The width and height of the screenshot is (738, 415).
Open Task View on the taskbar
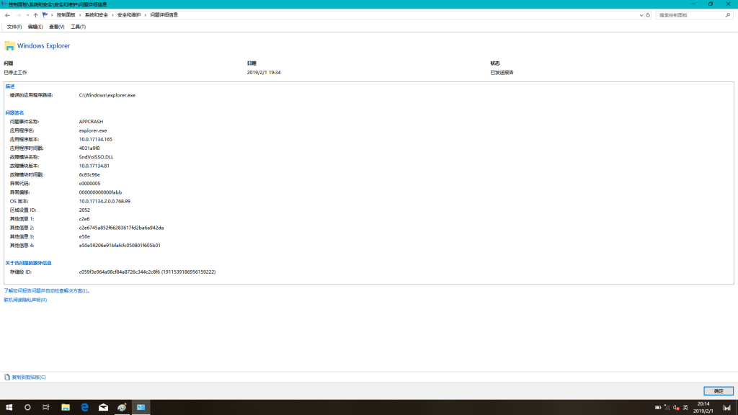(47, 407)
